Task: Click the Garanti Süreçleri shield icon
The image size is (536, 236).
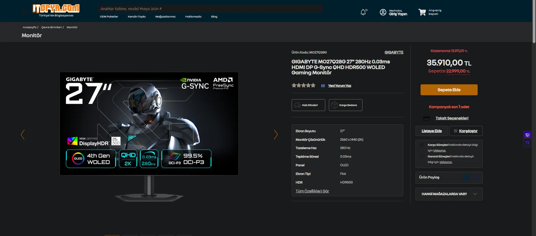Action: (421, 156)
